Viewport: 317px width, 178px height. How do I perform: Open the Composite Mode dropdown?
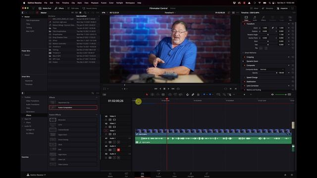point(272,69)
